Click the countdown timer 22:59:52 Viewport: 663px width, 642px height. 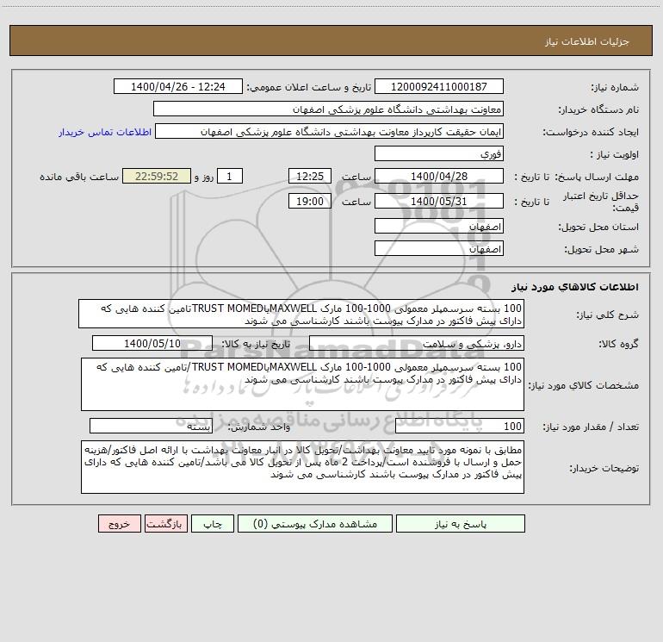157,176
